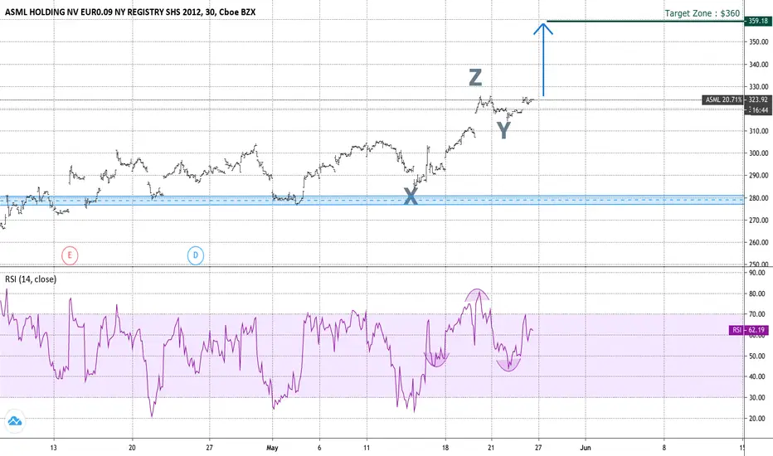This screenshot has height=456, width=773.
Task: Click the May label on the date axis
Action: (x=272, y=448)
